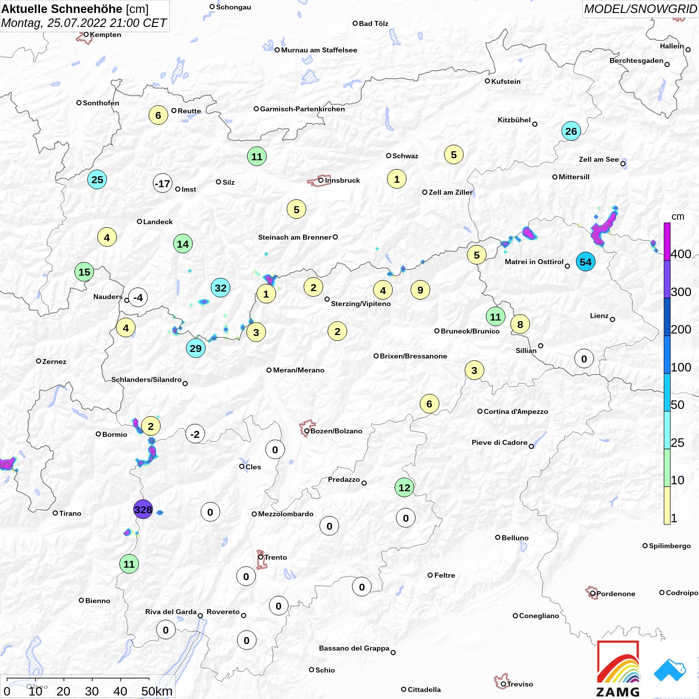Click the ZAMG rainbow logo
The height and width of the screenshot is (699, 699).
[618, 669]
